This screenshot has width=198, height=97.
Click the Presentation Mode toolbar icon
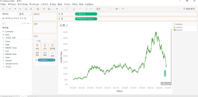[x=123, y=9]
